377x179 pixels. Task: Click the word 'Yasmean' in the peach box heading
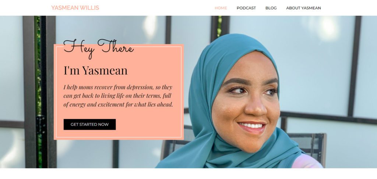[x=105, y=71]
